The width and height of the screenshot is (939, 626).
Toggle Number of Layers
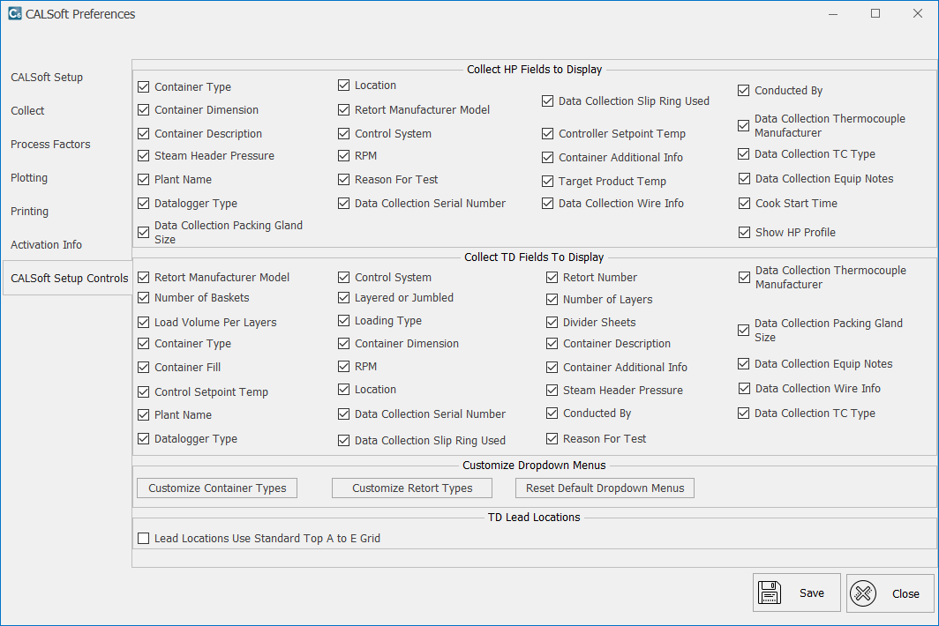(552, 299)
